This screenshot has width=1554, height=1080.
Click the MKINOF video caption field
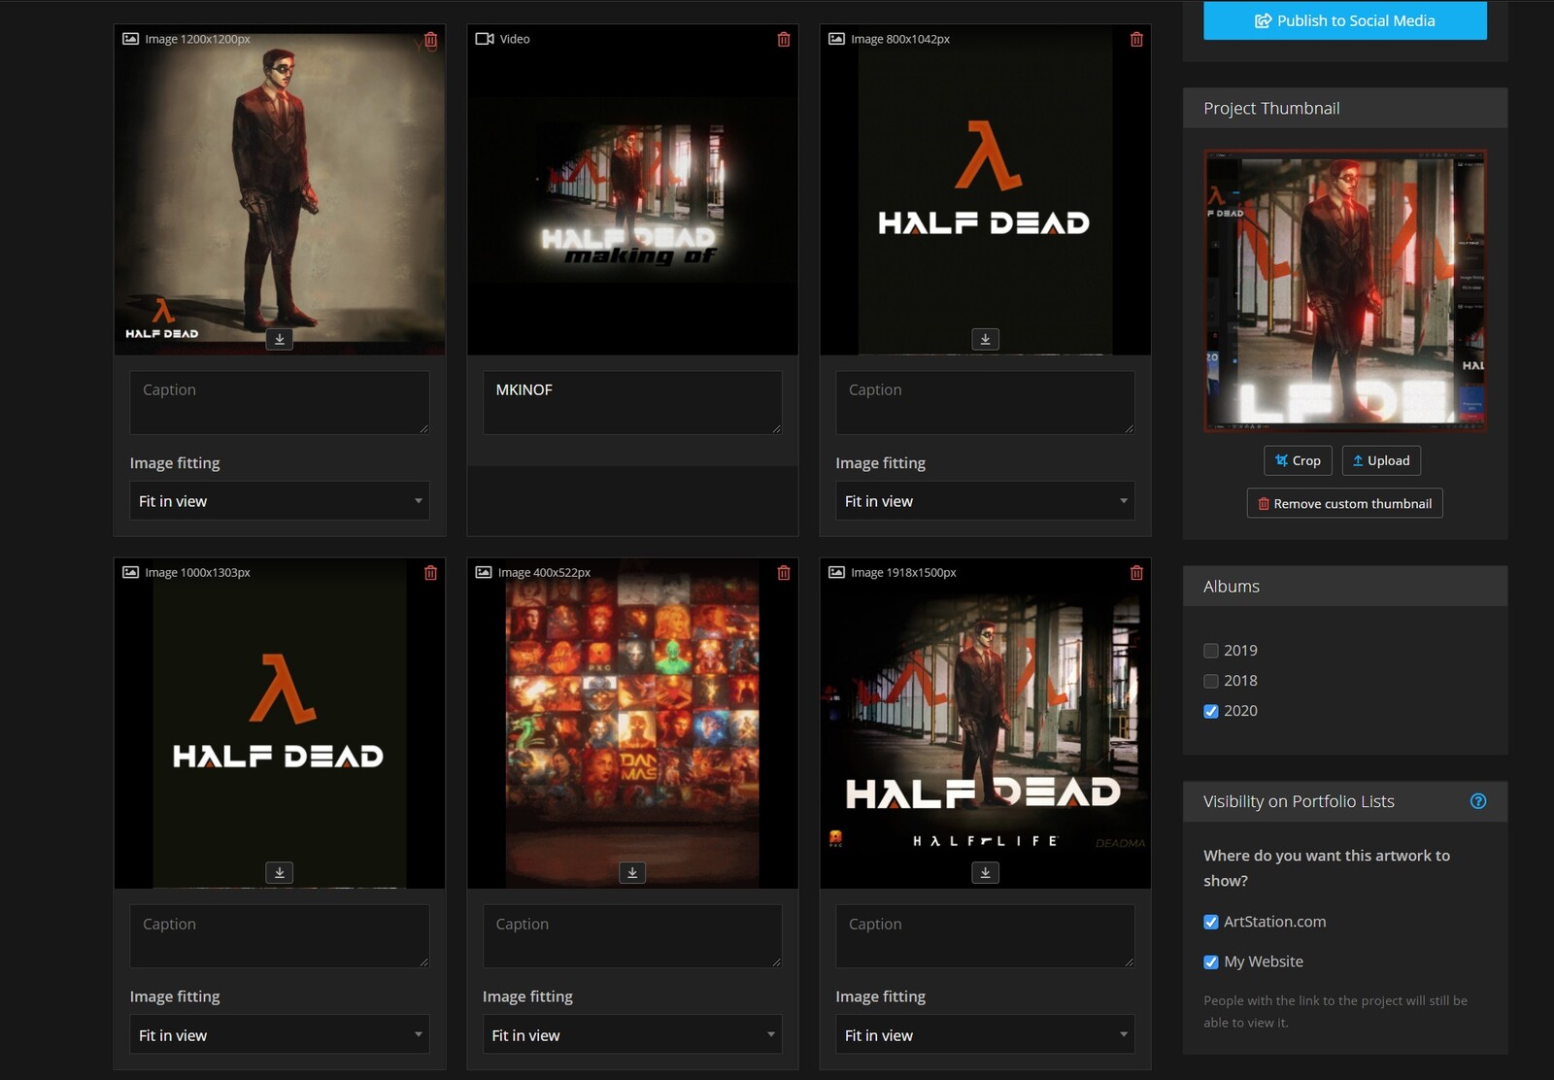click(x=632, y=402)
